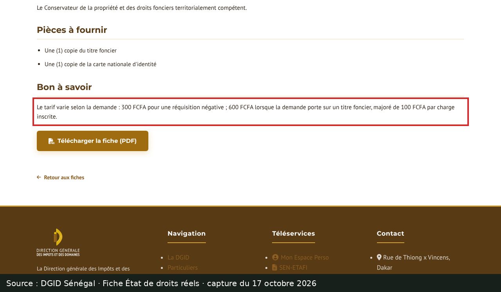The image size is (501, 292).
Task: Open the SEN-ETAFI teleservice link
Action: click(x=290, y=267)
